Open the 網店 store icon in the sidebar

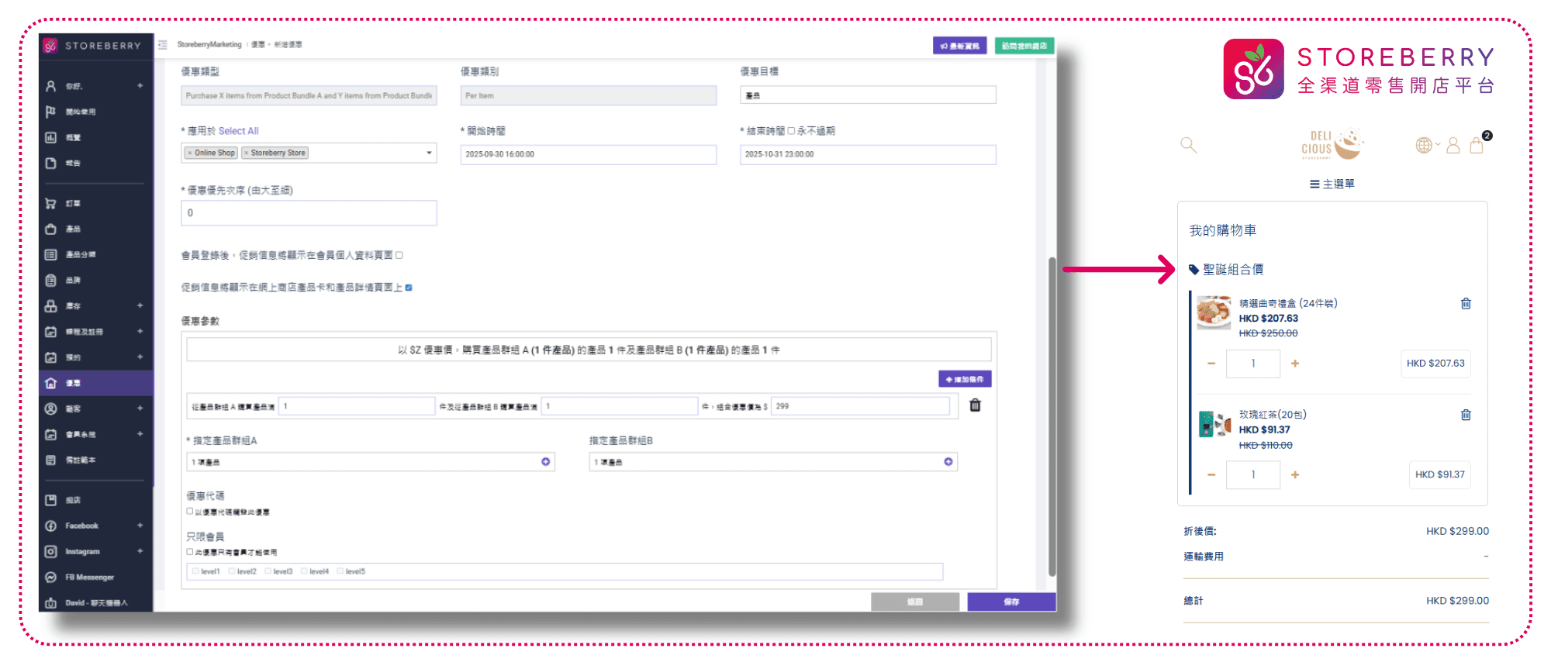(50, 500)
